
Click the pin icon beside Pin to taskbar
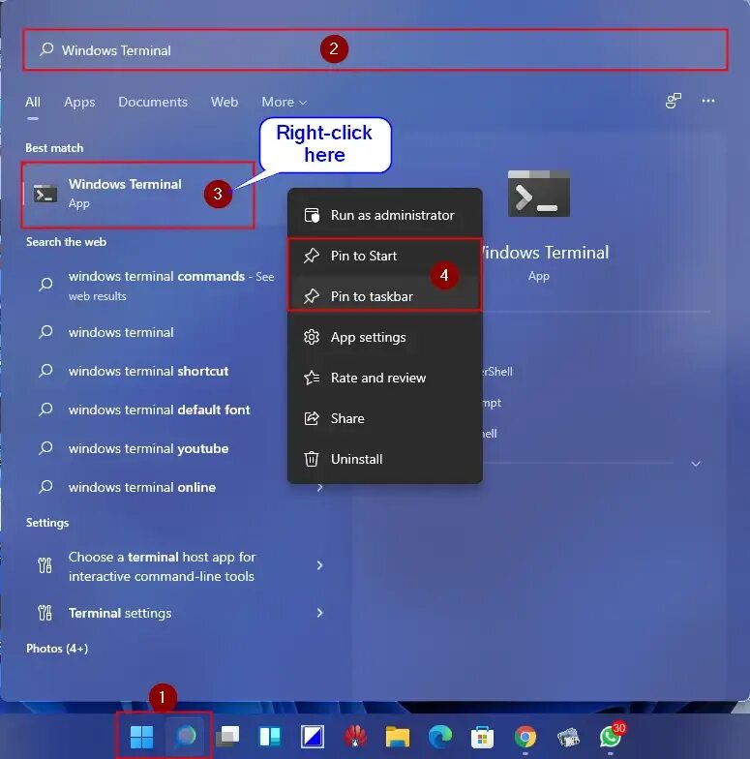click(312, 296)
